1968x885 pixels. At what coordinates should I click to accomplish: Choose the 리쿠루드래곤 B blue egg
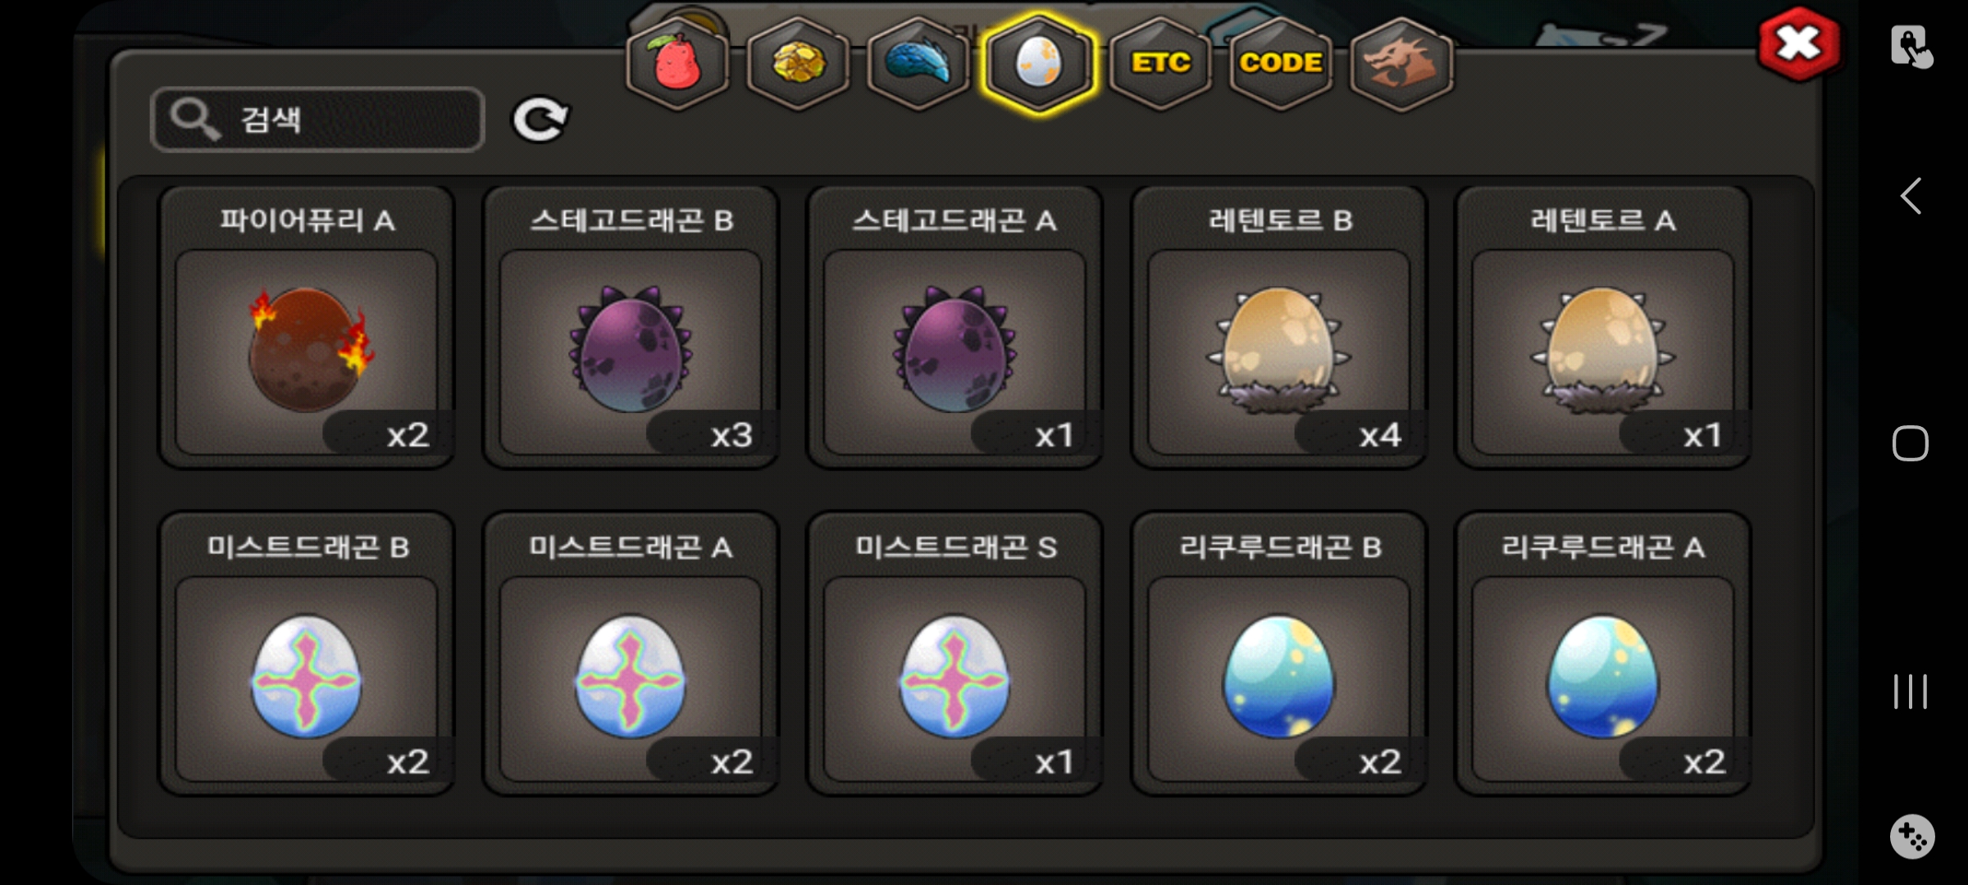1278,654
